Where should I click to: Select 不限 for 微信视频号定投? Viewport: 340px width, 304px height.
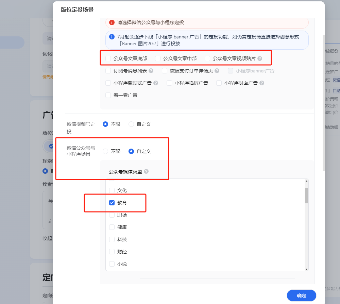[105, 124]
